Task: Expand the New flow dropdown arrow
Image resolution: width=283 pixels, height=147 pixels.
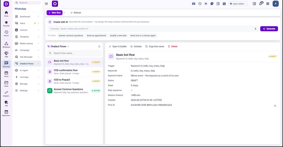Action: click(64, 13)
